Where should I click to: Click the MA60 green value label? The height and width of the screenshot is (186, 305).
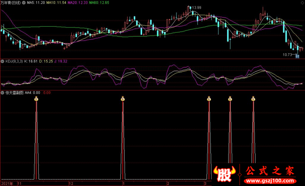click(x=99, y=3)
